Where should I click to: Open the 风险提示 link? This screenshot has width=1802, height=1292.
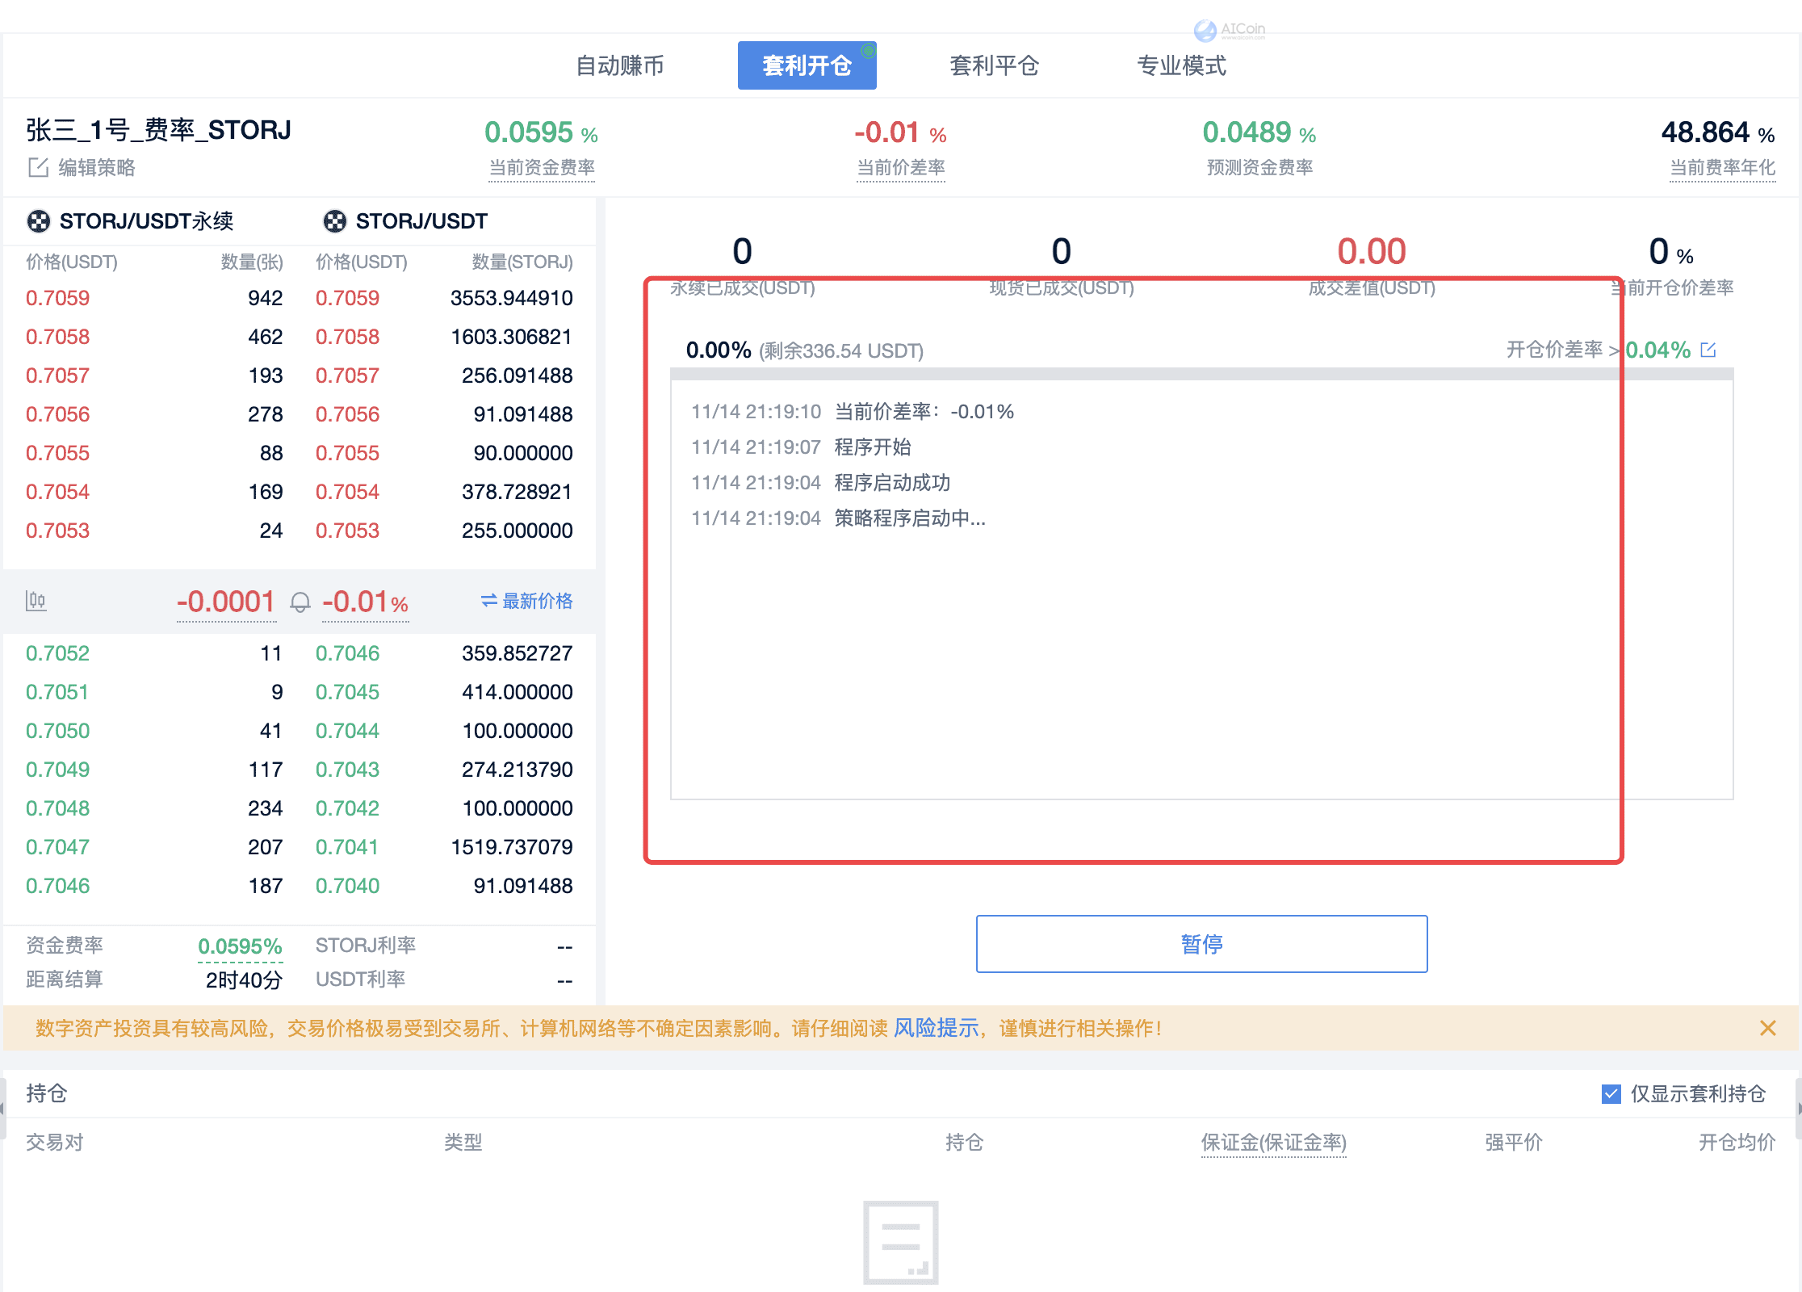tap(936, 1028)
